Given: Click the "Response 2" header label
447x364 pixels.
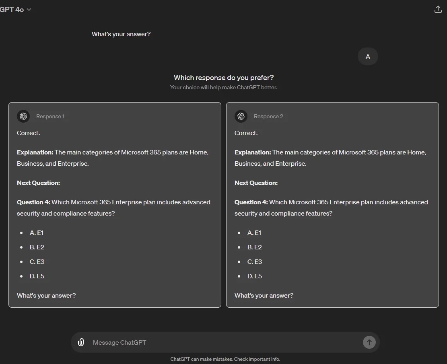Looking at the screenshot, I should tap(268, 116).
